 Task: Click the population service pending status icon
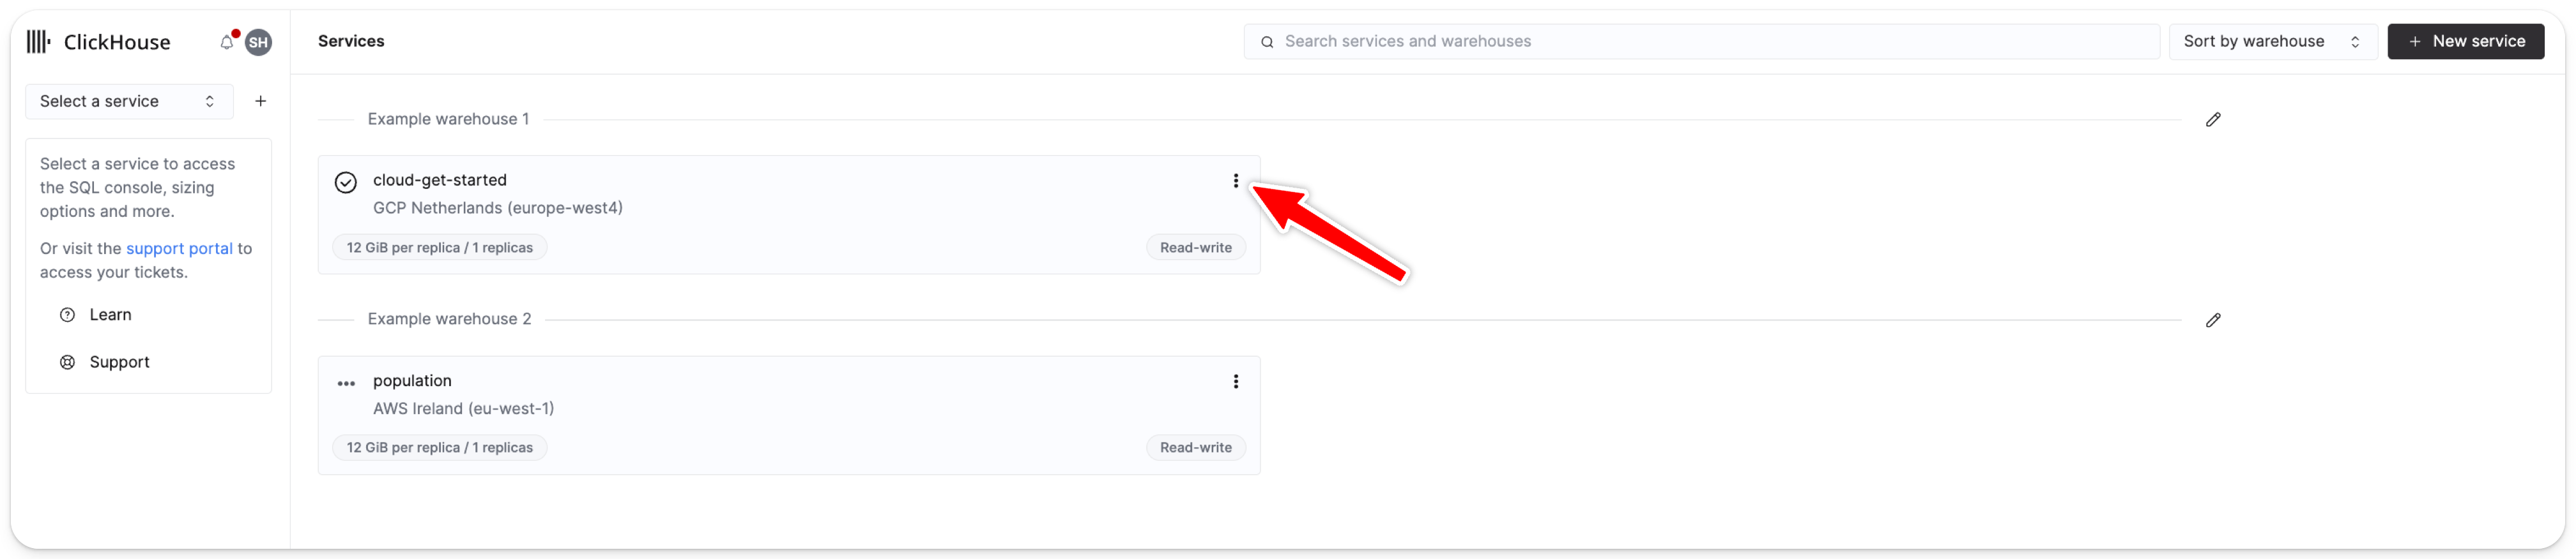click(346, 384)
